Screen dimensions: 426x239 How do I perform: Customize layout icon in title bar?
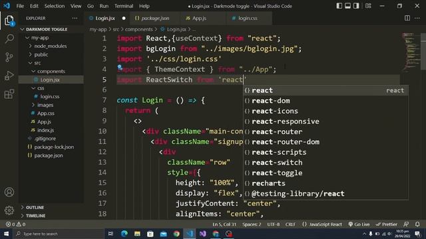pos(368,6)
